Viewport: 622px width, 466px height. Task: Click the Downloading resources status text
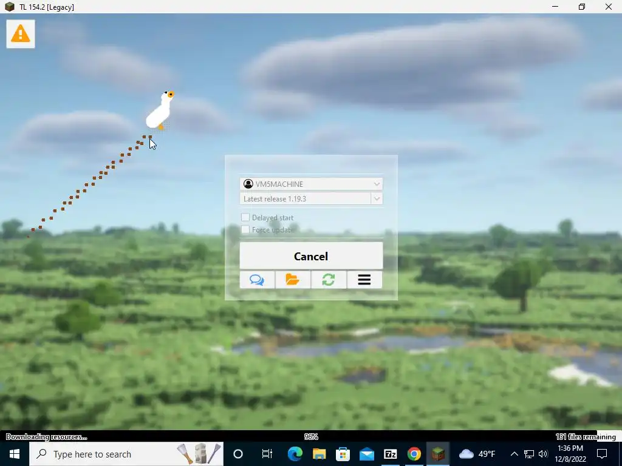click(46, 437)
